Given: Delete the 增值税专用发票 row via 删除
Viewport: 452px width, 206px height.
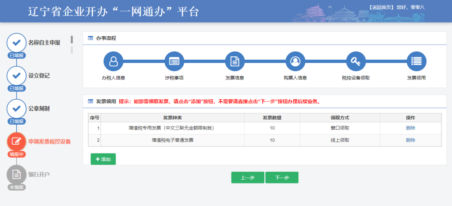Looking at the screenshot, I should 411,128.
